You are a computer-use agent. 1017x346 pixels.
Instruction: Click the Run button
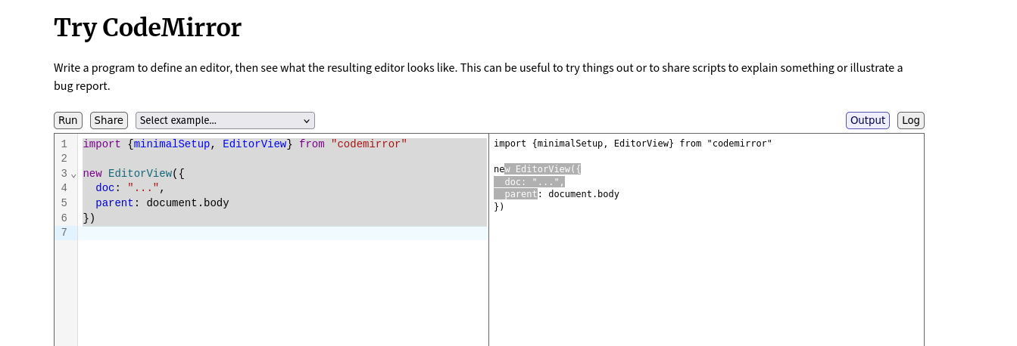pyautogui.click(x=67, y=120)
